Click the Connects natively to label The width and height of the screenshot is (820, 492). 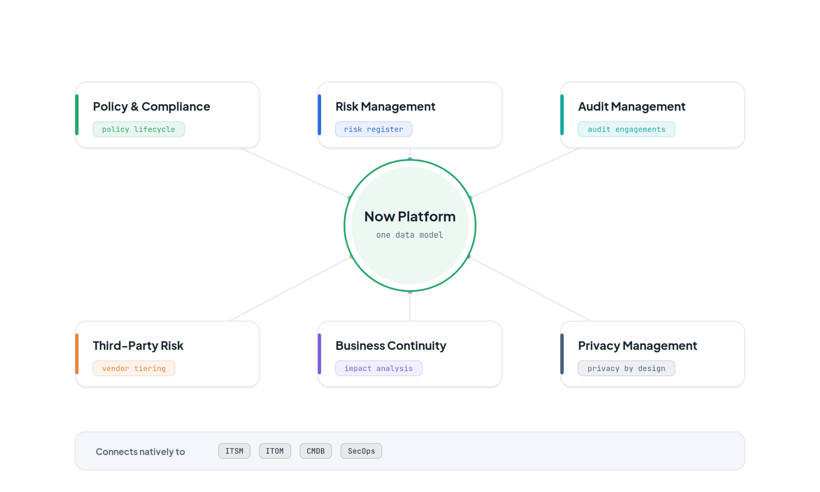click(140, 452)
